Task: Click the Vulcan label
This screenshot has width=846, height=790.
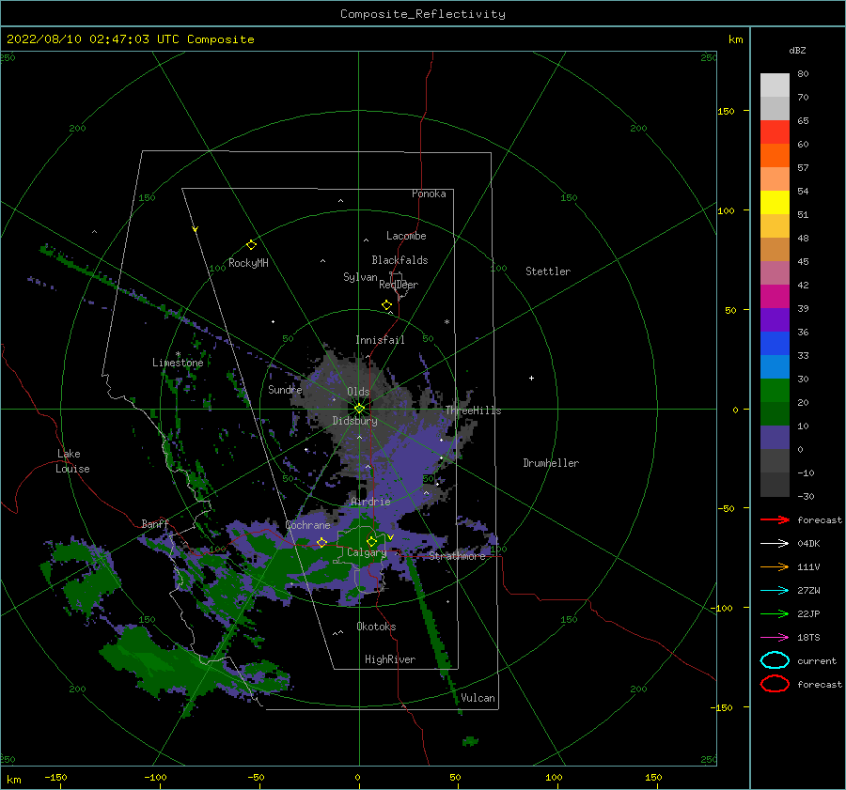Action: pos(478,698)
